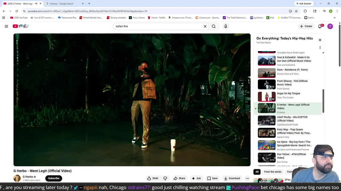Image resolution: width=341 pixels, height=191 pixels.
Task: Open the YouTube account avatar menu
Action: coord(330,26)
